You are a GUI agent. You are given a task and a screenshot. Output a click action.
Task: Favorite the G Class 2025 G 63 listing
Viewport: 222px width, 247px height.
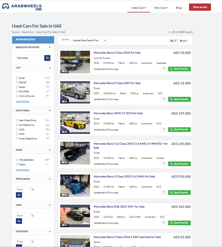(x=164, y=192)
